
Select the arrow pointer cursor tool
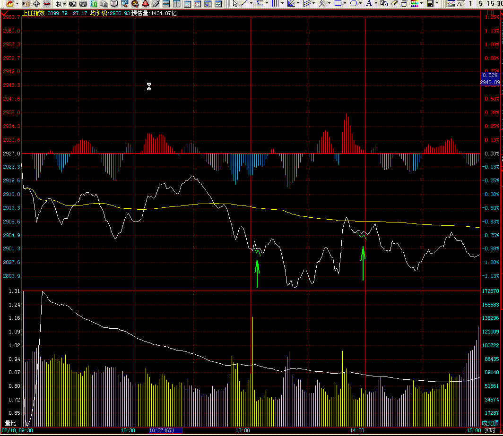click(x=235, y=4)
